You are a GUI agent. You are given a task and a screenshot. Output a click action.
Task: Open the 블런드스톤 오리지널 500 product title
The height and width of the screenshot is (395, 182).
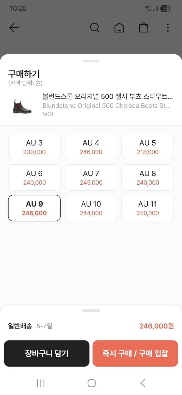(108, 96)
